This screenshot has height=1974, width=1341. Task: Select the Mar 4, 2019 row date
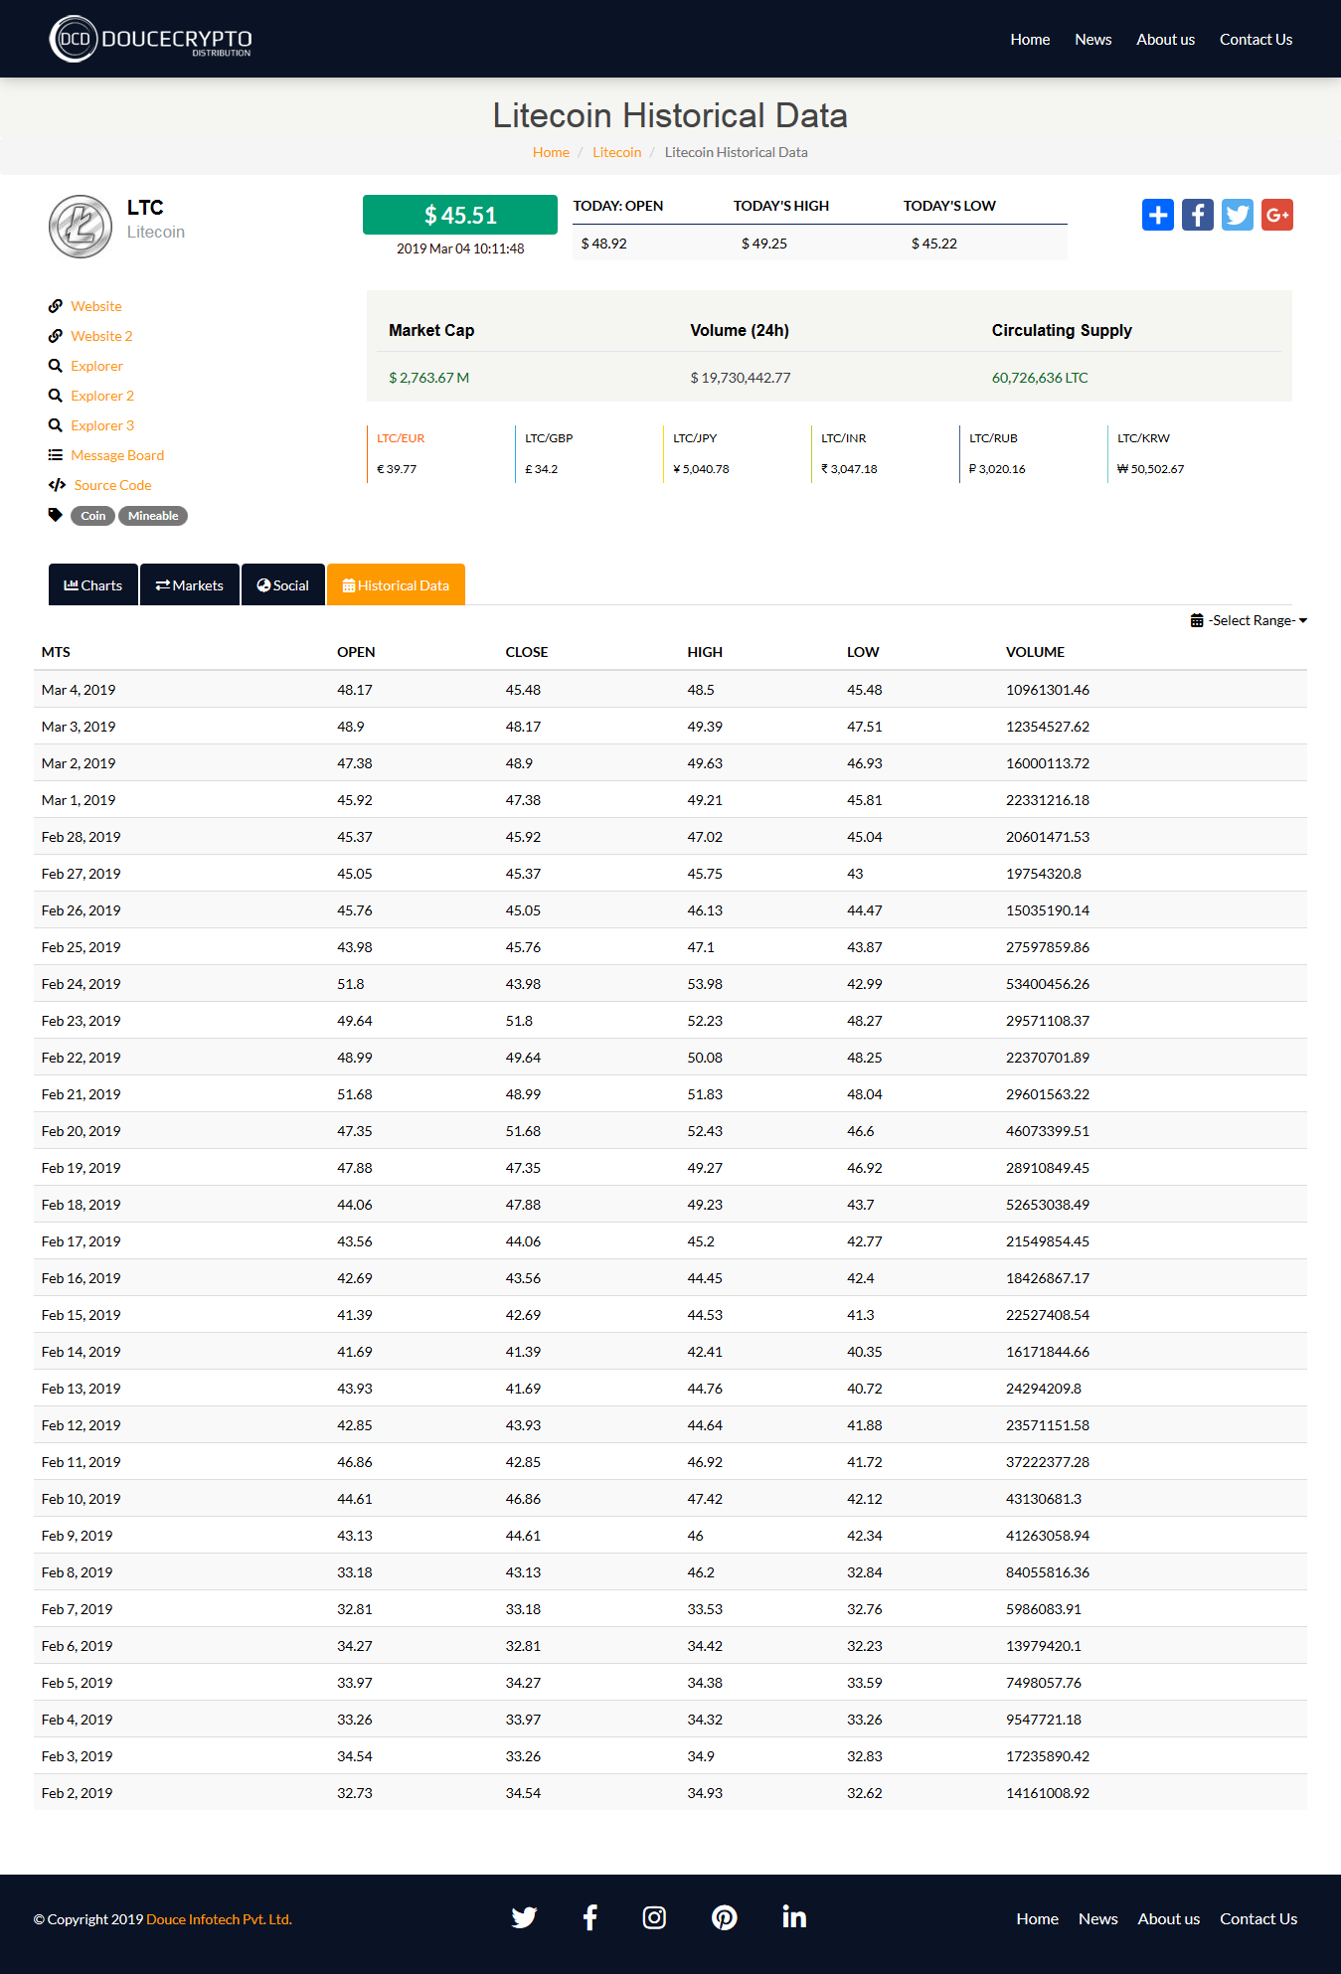point(79,690)
